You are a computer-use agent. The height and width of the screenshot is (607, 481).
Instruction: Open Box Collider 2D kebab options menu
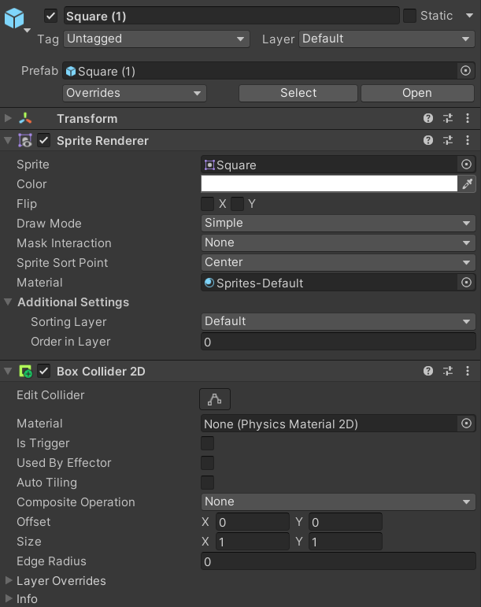(x=468, y=372)
